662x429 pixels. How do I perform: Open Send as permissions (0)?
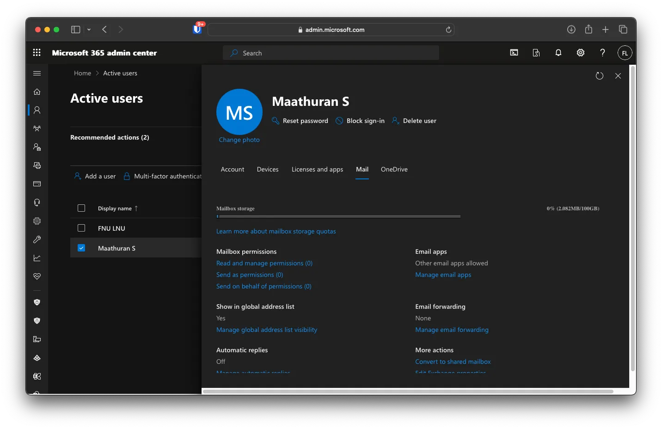point(250,275)
